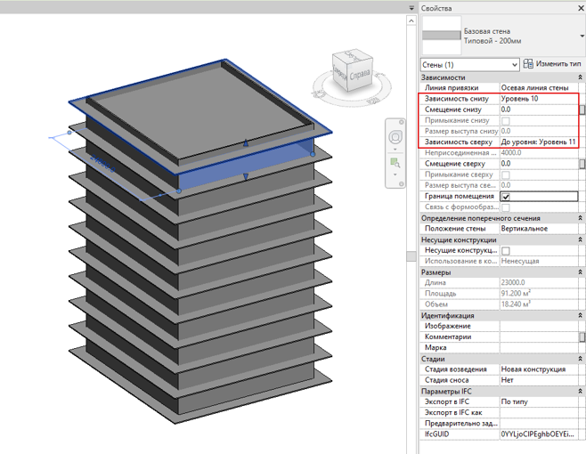Click the Смещение снизу value field
The height and width of the screenshot is (454, 586).
[539, 109]
